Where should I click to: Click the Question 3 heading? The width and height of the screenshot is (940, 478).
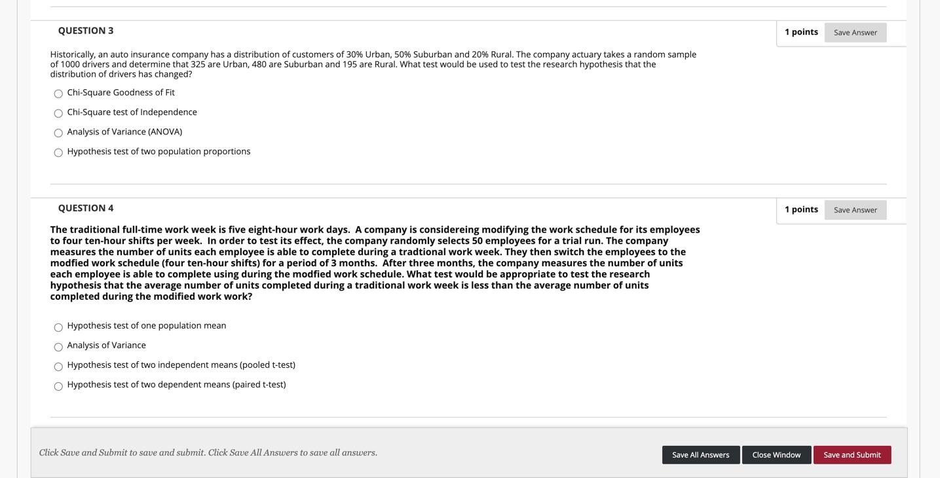pyautogui.click(x=86, y=31)
